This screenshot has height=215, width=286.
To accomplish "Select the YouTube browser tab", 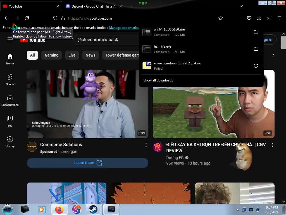I will click(31, 6).
